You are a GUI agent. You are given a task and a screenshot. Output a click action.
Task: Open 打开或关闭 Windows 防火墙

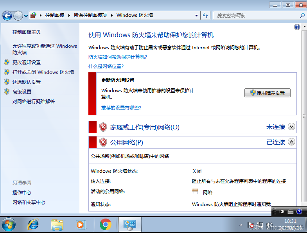coord(43,72)
